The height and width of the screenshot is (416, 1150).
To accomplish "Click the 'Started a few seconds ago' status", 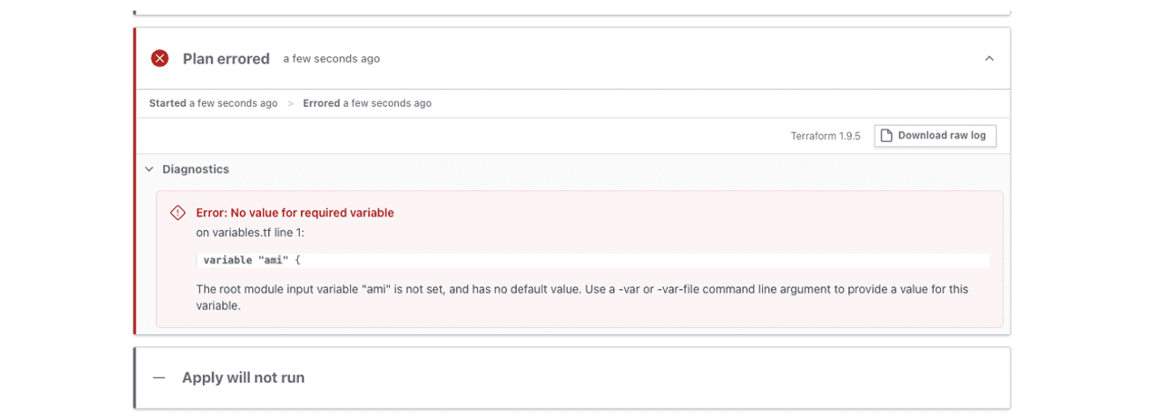I will point(213,103).
